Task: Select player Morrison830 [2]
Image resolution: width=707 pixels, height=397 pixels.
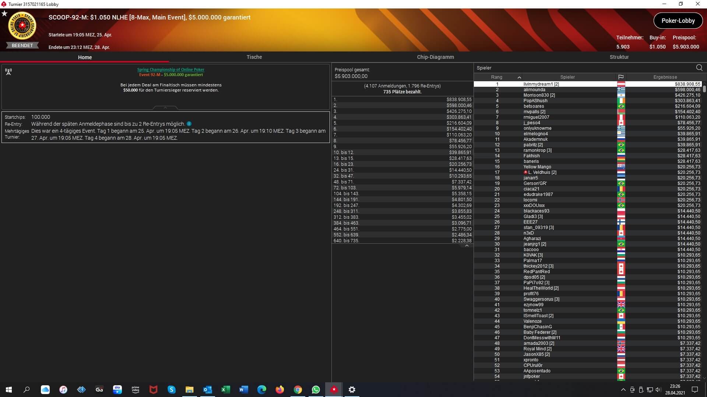Action: (x=588, y=95)
